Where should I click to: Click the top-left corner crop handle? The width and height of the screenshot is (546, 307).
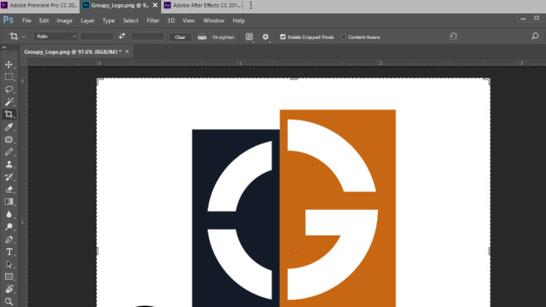coord(100,80)
